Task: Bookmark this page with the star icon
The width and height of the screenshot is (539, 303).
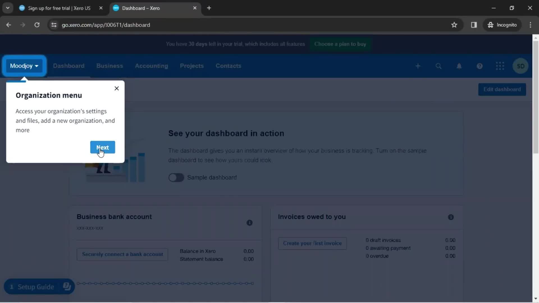Action: [x=454, y=25]
